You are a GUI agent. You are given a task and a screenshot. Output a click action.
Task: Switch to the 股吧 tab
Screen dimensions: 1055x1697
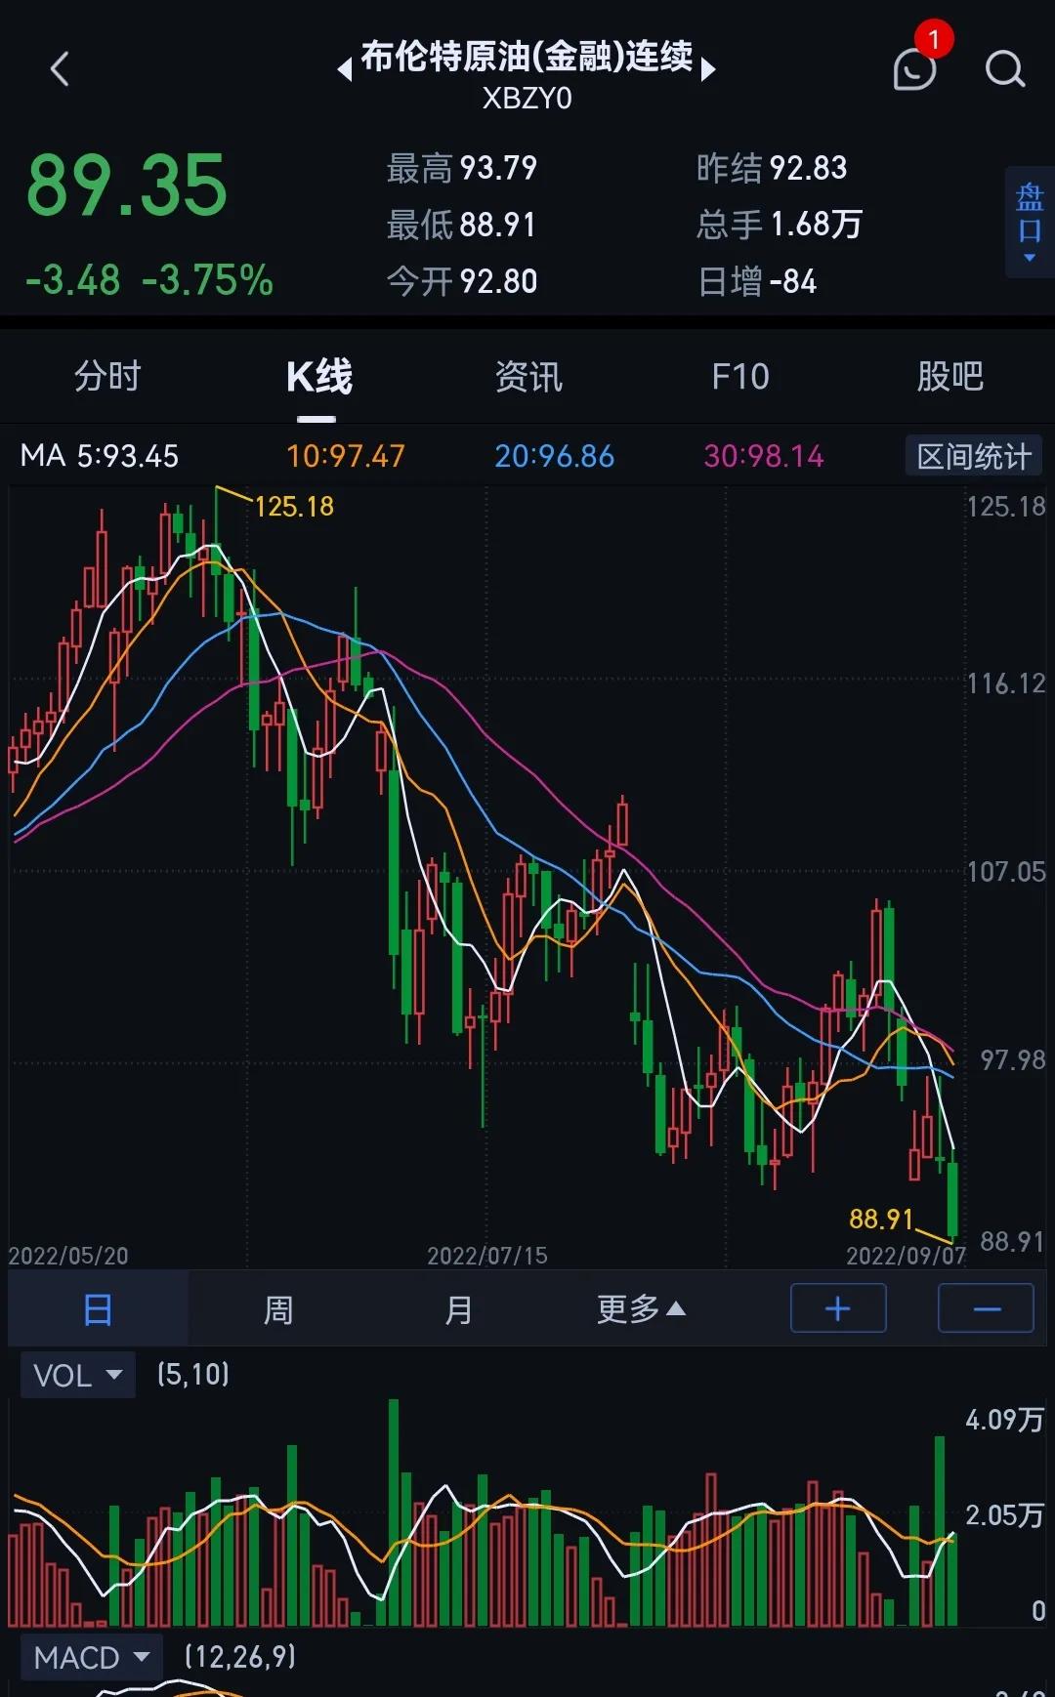pos(949,376)
